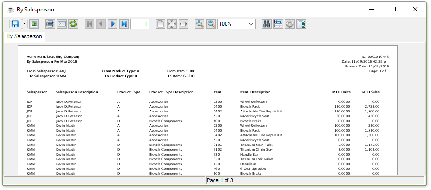The image size is (431, 190).
Task: Click the binoculars search icon
Action: click(x=267, y=24)
